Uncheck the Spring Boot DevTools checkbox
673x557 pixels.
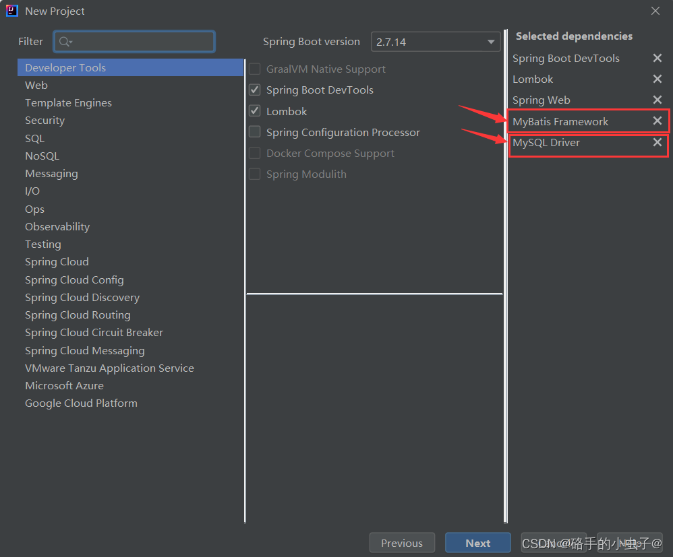click(254, 90)
